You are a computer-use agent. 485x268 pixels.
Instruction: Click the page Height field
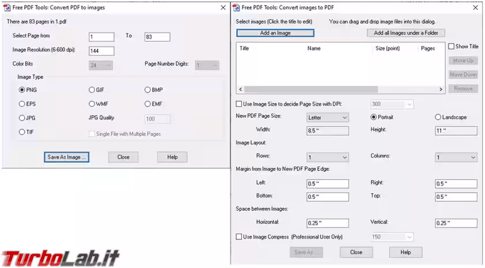(x=456, y=131)
